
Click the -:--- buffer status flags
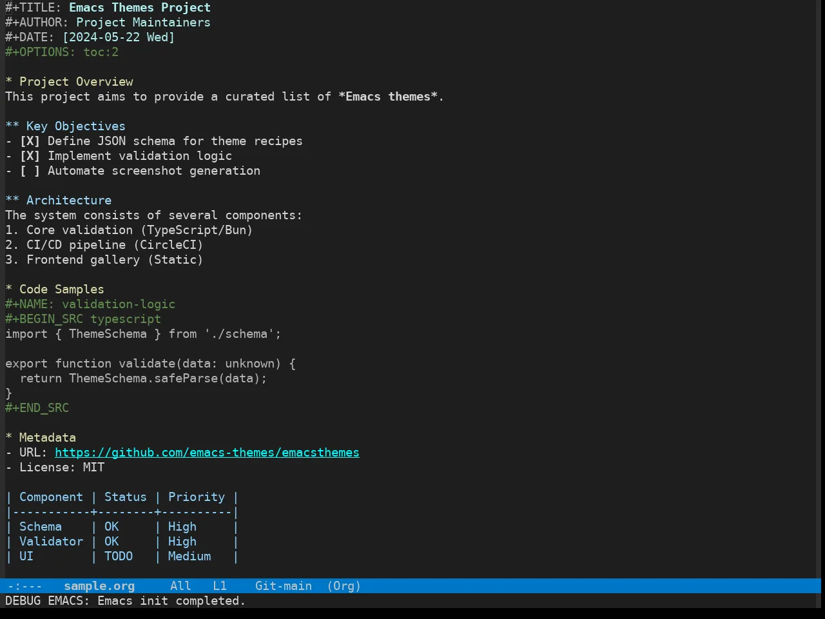(x=24, y=586)
